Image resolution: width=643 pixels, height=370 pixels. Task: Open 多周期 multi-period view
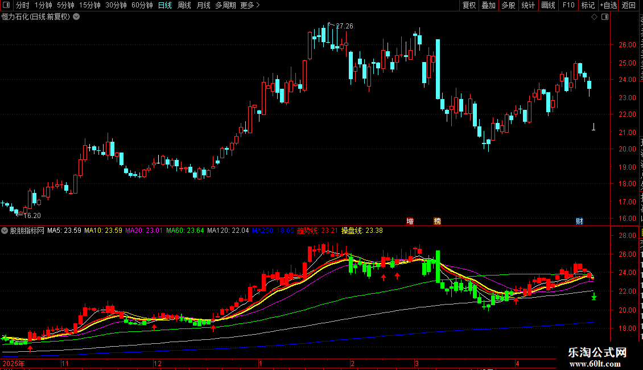pos(225,5)
